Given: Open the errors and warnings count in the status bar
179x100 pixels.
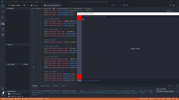Looking at the screenshot, I should tap(17, 99).
